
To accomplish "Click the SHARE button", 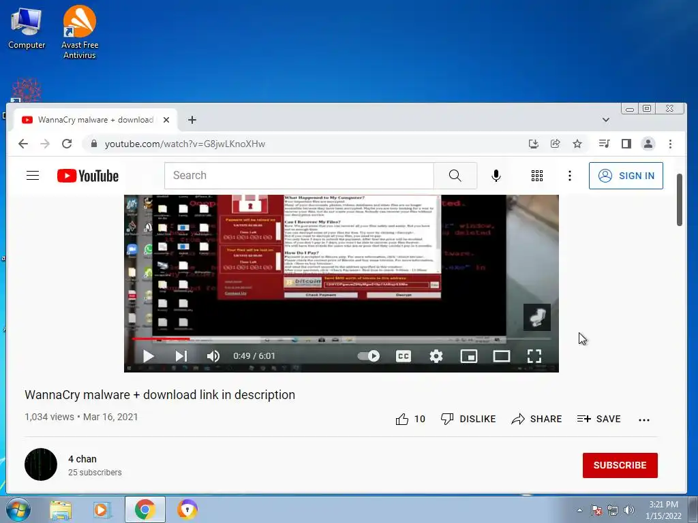I will [x=536, y=419].
